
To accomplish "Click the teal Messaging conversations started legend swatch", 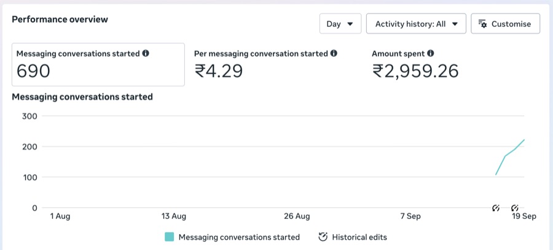I will tap(170, 237).
